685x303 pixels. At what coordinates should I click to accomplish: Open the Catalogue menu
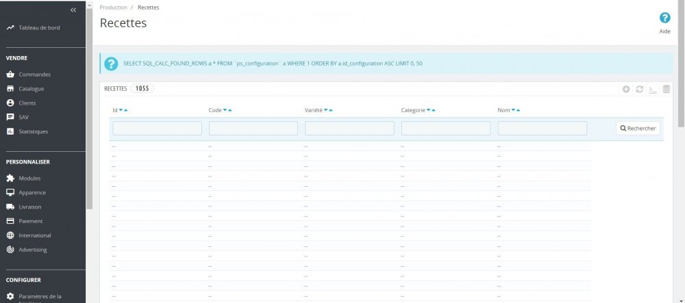point(32,88)
